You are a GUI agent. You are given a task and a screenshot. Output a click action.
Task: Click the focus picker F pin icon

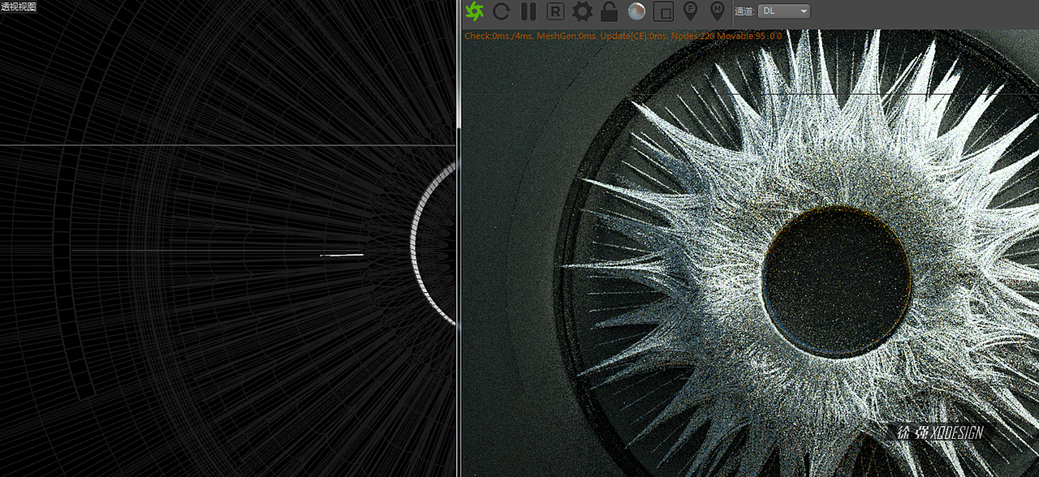click(691, 11)
